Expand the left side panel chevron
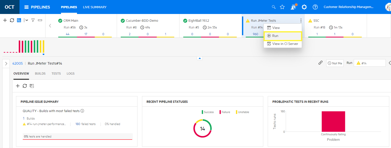Screen dimensions: 391x148 [6, 63]
